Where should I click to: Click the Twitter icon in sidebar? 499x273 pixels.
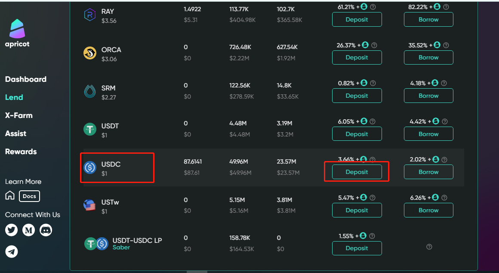click(x=11, y=230)
